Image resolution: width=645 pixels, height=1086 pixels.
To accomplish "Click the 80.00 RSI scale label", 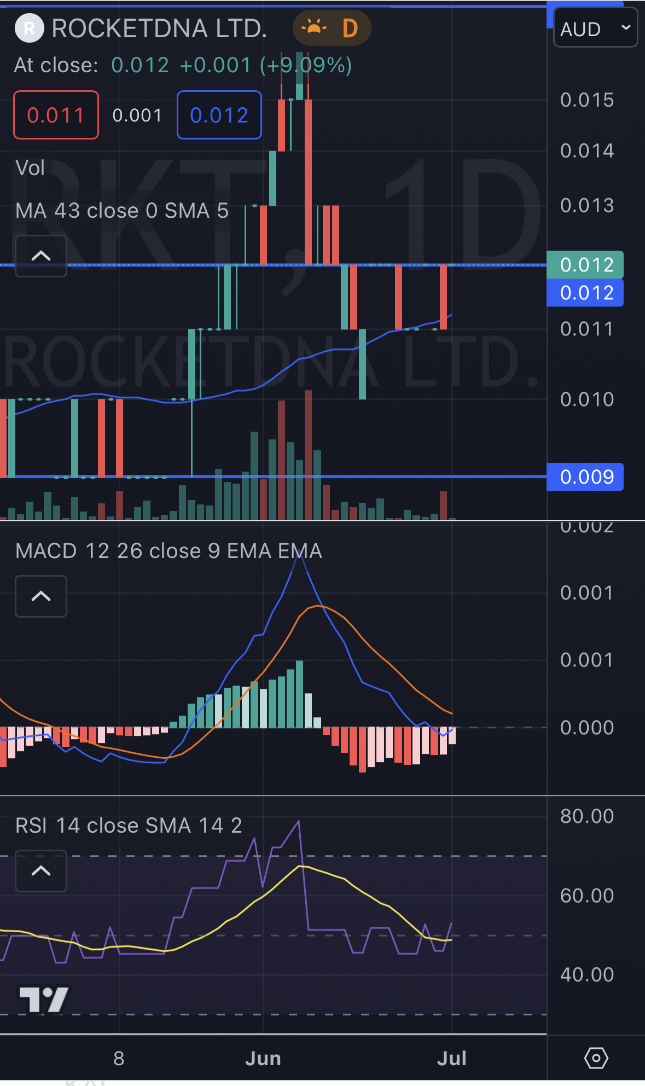I will point(587,816).
